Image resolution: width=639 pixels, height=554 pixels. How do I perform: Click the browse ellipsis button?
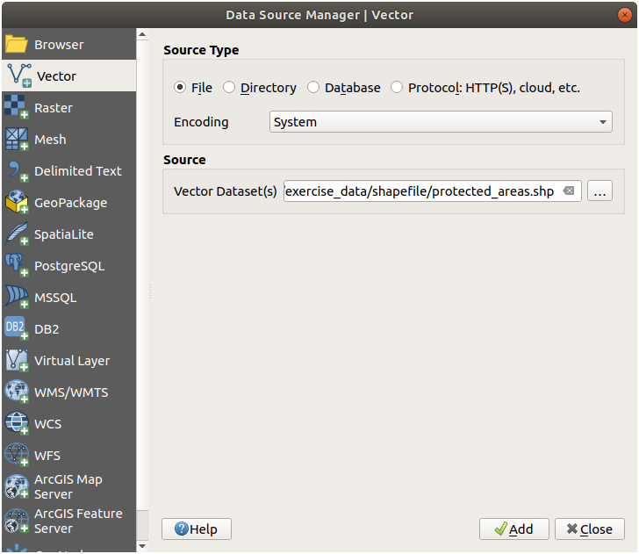pyautogui.click(x=600, y=191)
